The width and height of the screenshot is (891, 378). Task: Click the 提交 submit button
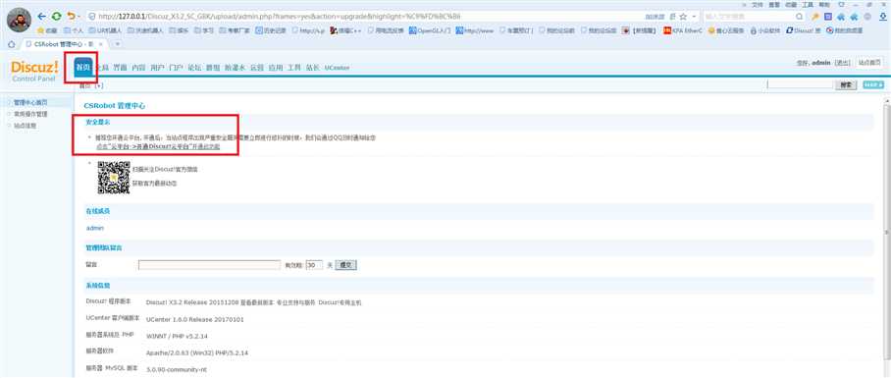[346, 265]
